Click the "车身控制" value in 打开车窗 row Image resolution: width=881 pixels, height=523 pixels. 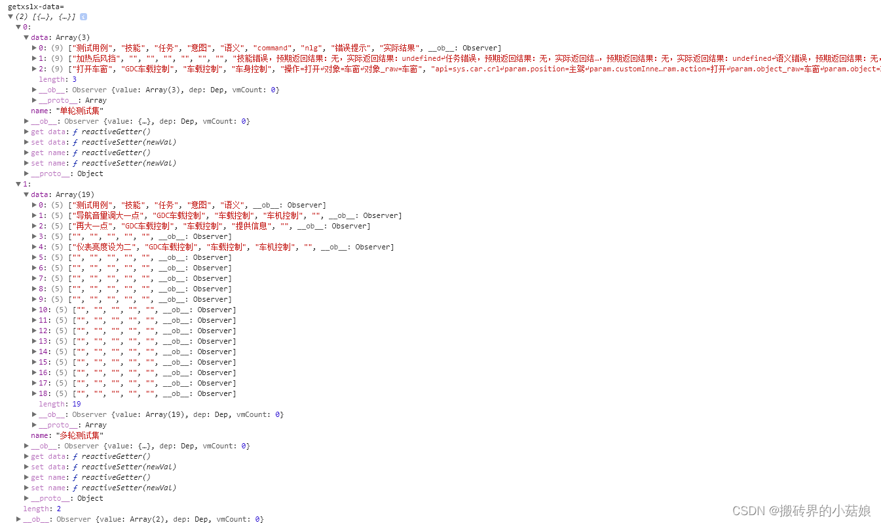coord(252,69)
